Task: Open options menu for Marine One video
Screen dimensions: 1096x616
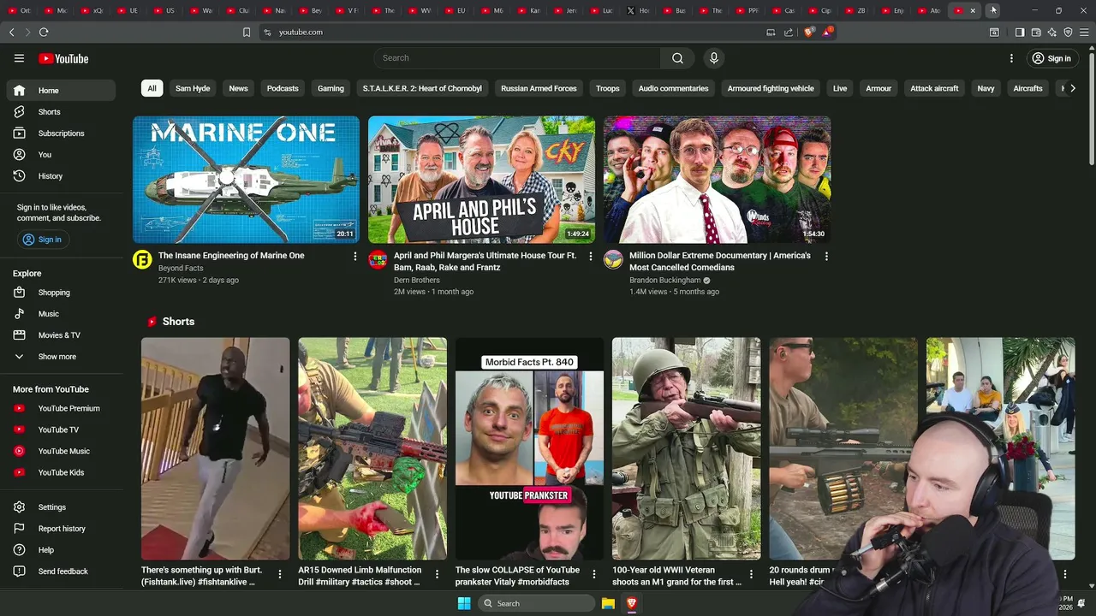Action: coord(355,256)
